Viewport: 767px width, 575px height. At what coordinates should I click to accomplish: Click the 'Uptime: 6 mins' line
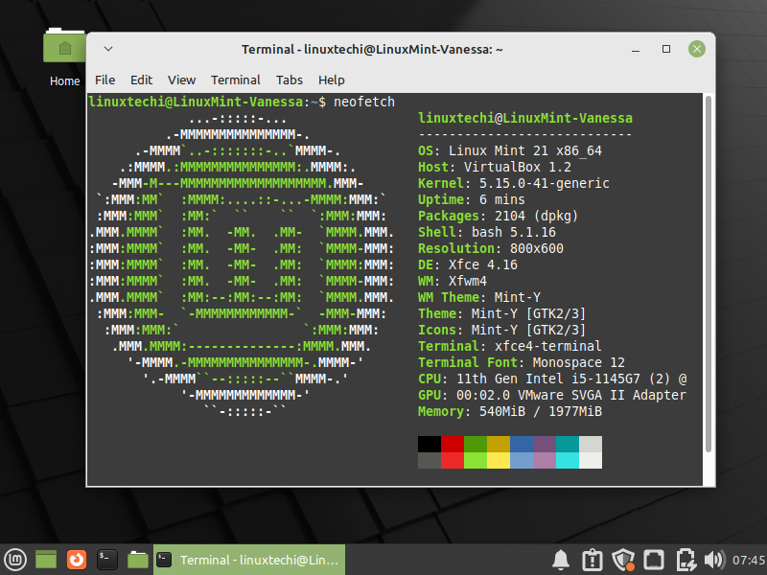tap(472, 199)
